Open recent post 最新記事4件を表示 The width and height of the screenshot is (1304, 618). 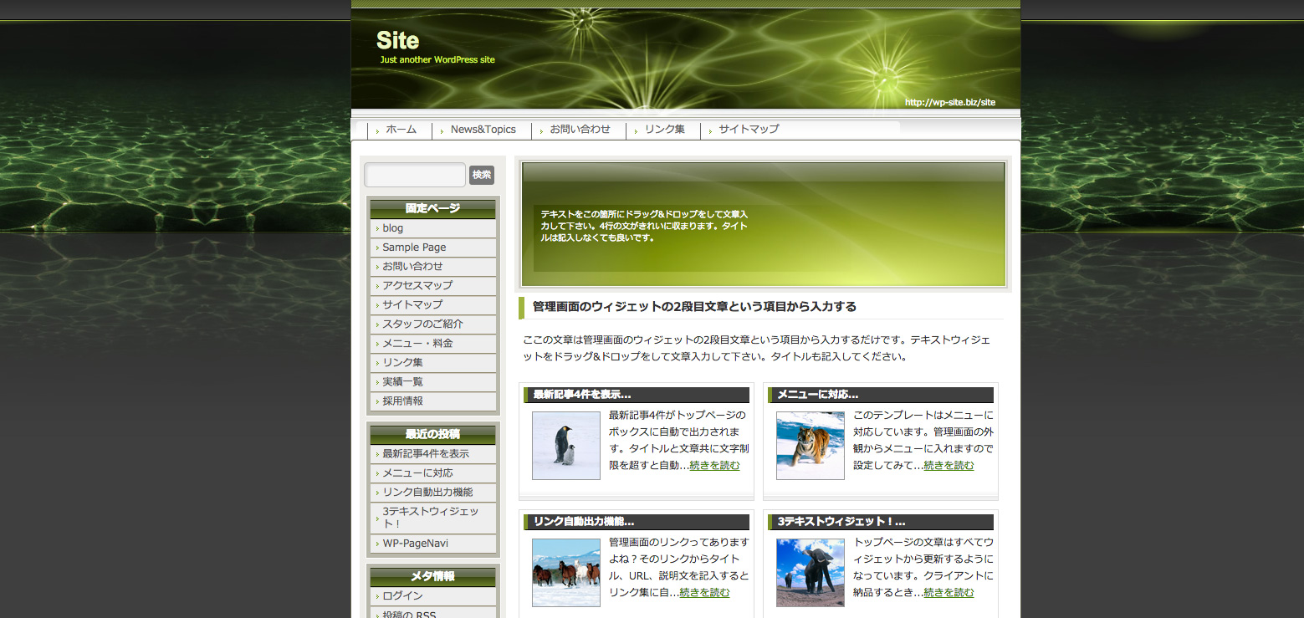pos(433,454)
